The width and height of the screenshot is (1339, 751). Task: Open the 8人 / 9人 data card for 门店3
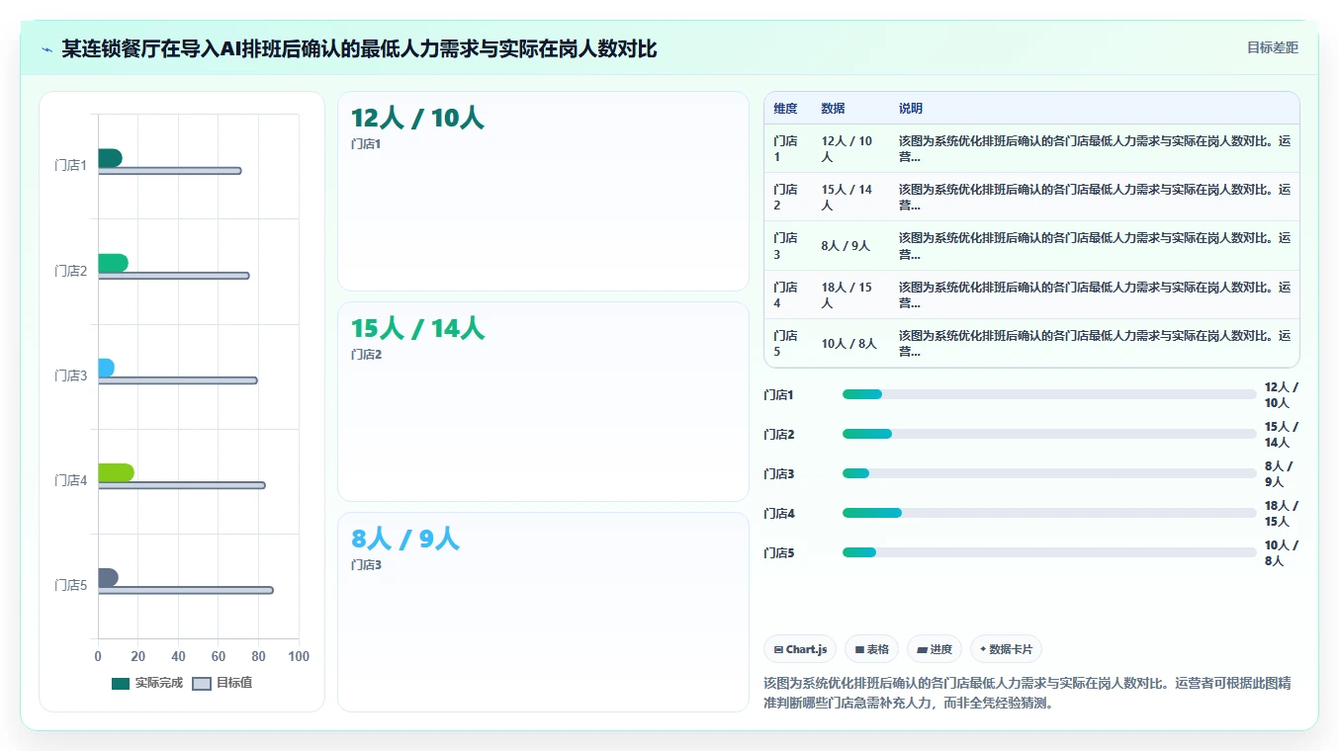point(543,612)
